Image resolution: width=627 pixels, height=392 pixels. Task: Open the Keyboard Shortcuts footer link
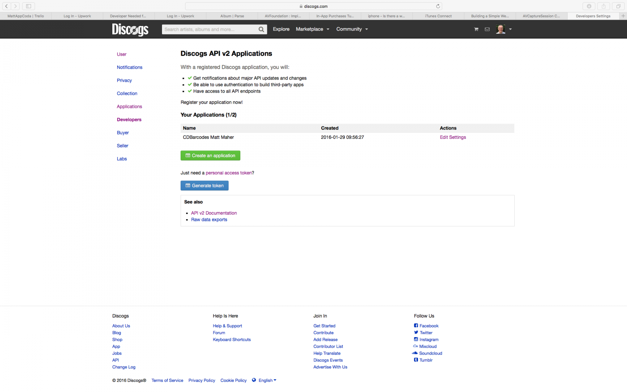(232, 340)
